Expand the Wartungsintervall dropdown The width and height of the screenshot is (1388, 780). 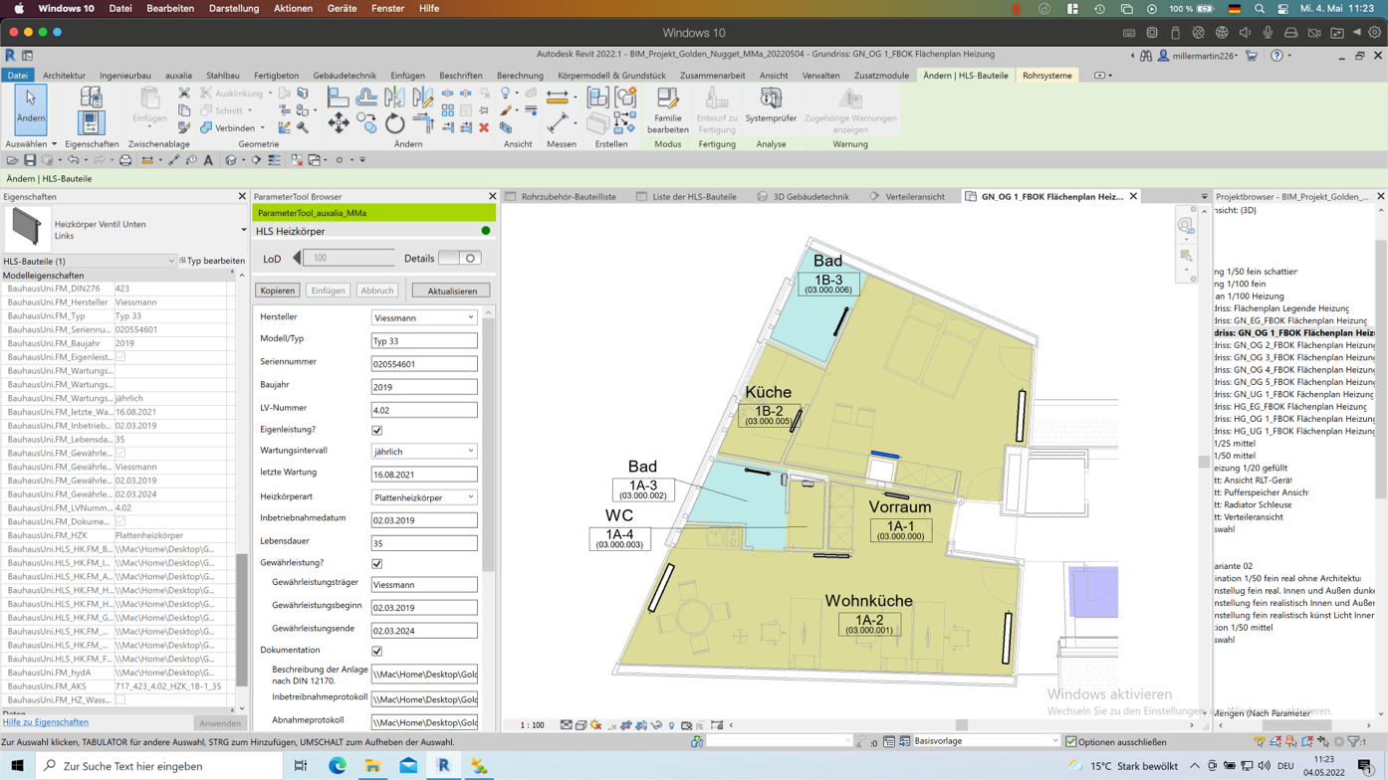pyautogui.click(x=424, y=452)
